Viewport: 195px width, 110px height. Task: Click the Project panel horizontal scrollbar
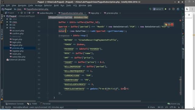[x=20, y=101]
